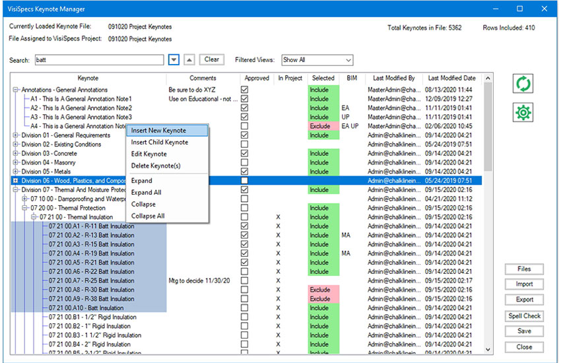Open the Files button

click(x=524, y=269)
